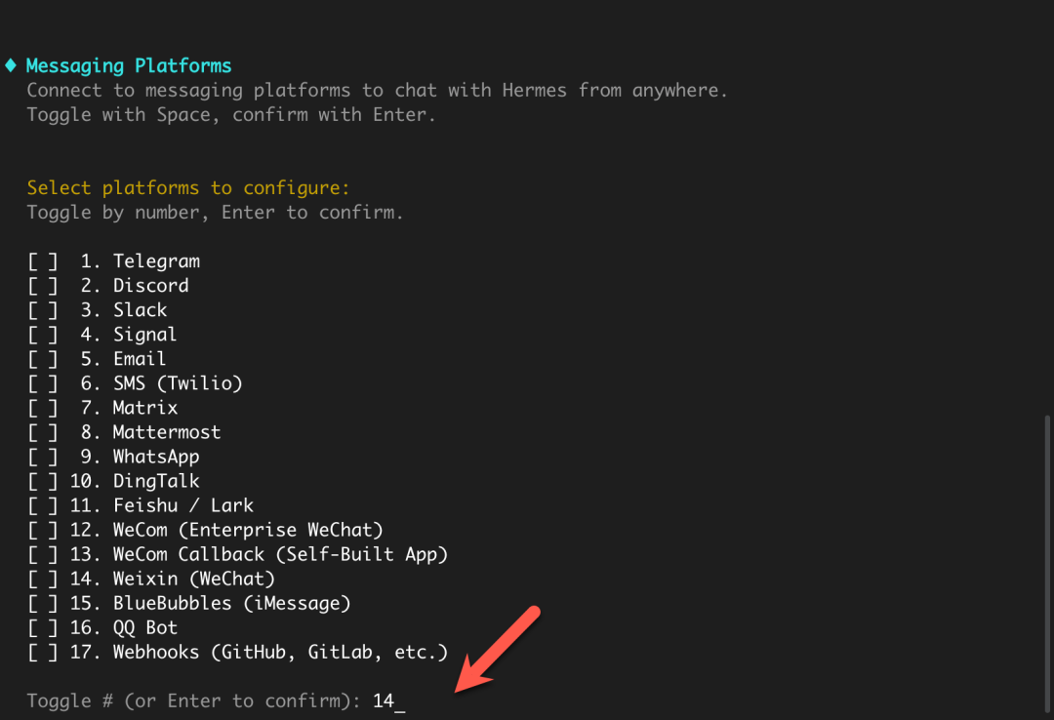Toggle the Telegram checkbox
Screen dimensions: 1054x720
point(42,261)
